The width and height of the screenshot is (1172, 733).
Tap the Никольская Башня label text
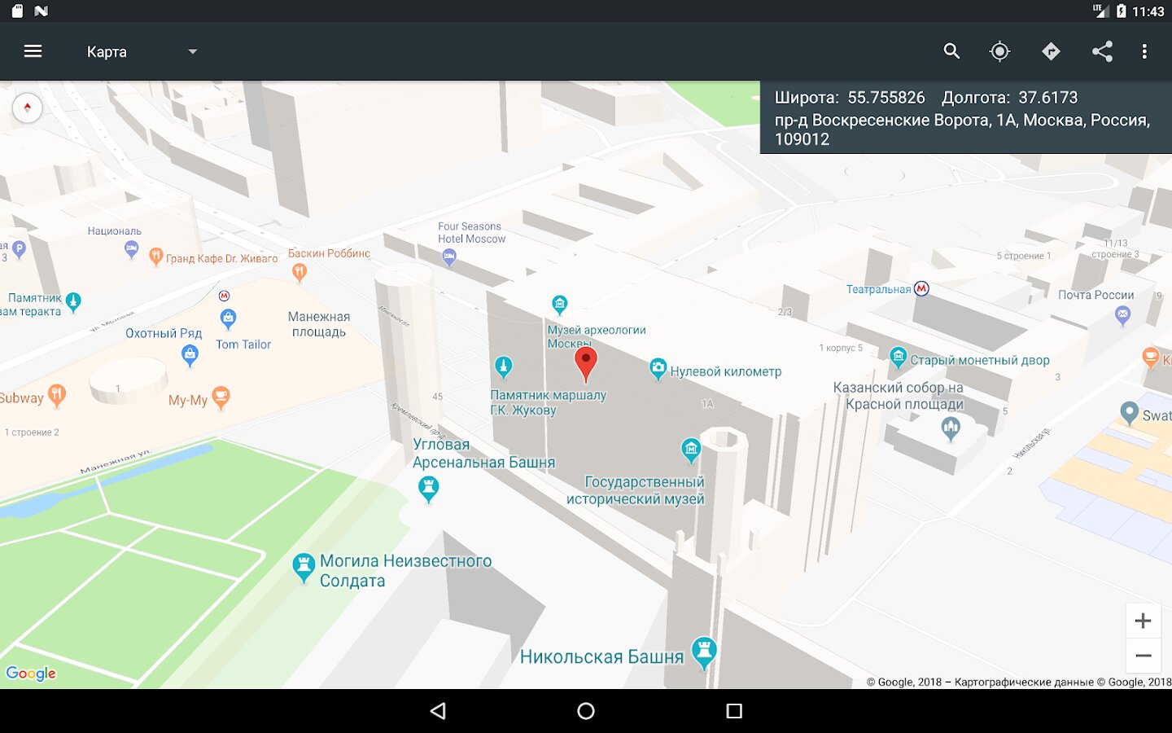(x=601, y=656)
